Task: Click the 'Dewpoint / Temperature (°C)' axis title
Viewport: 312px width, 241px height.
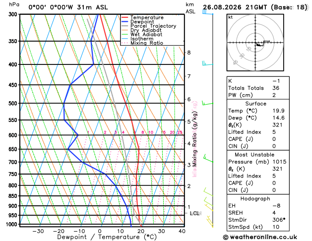Action: click(x=107, y=237)
